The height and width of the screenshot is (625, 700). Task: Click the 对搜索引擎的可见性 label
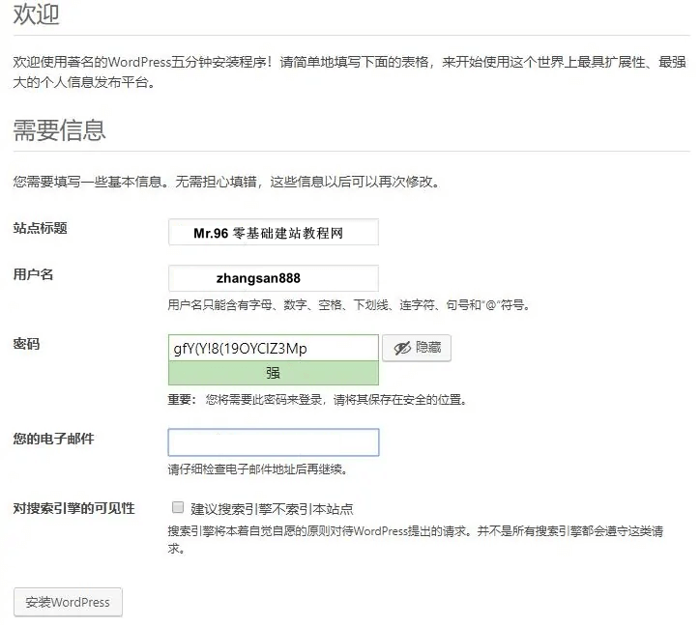pos(74,508)
